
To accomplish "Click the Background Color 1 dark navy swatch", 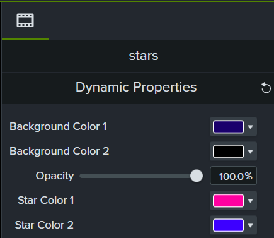I will coord(228,127).
